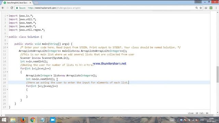Click 'ArrayList<Integer> list=new' line 18
219x123 pixels.
[x=61, y=76]
